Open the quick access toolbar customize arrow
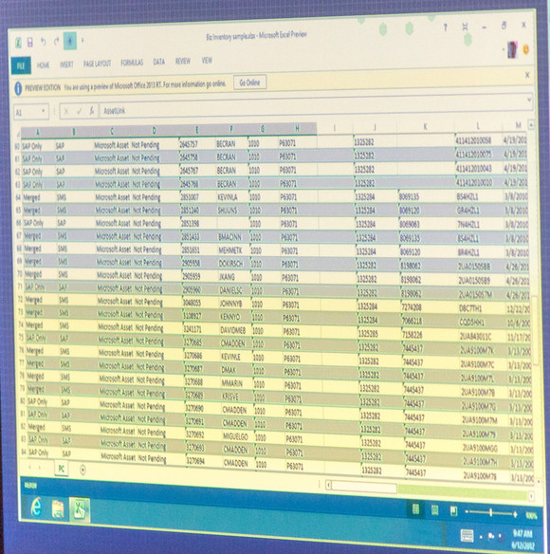 82,40
